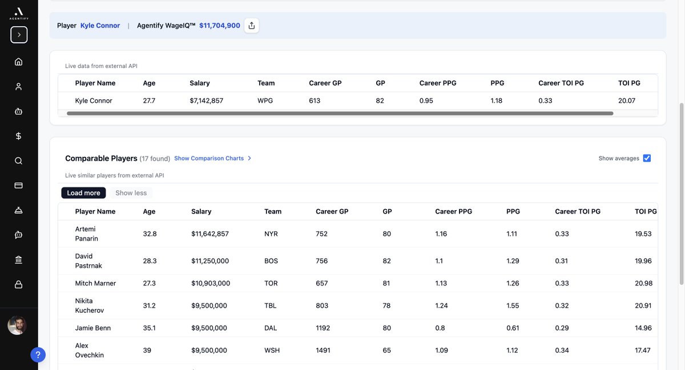Click the Kyle Connor player name link
The height and width of the screenshot is (370, 685).
99,25
